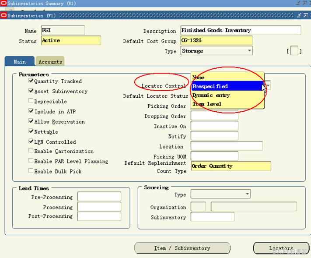Enable the Depreciable checkbox

pos(31,101)
